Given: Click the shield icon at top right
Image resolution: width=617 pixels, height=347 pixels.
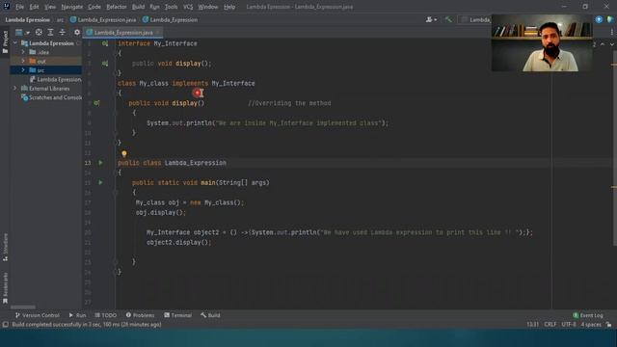Looking at the screenshot, I should point(610,19).
